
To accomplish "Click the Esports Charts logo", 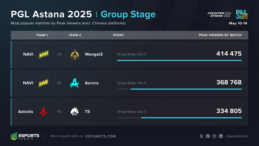I will (25, 136).
